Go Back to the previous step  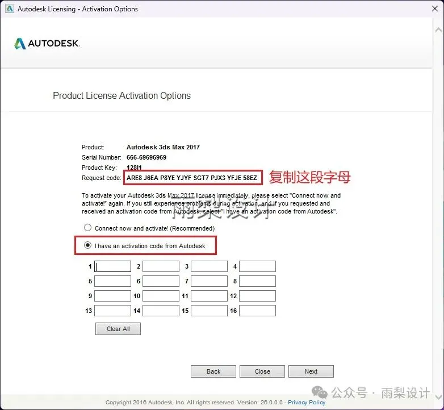[x=213, y=371]
